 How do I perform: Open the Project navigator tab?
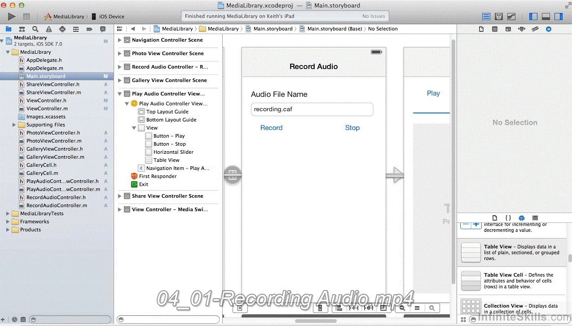click(x=8, y=29)
